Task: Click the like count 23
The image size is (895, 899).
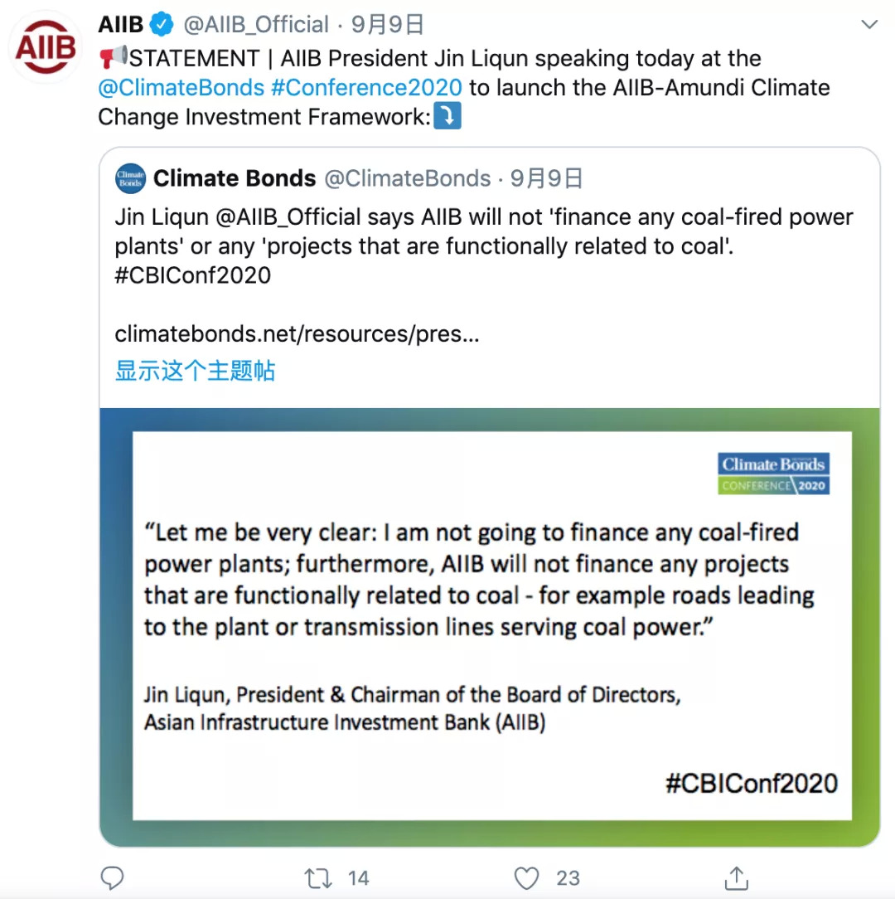Action: click(568, 877)
